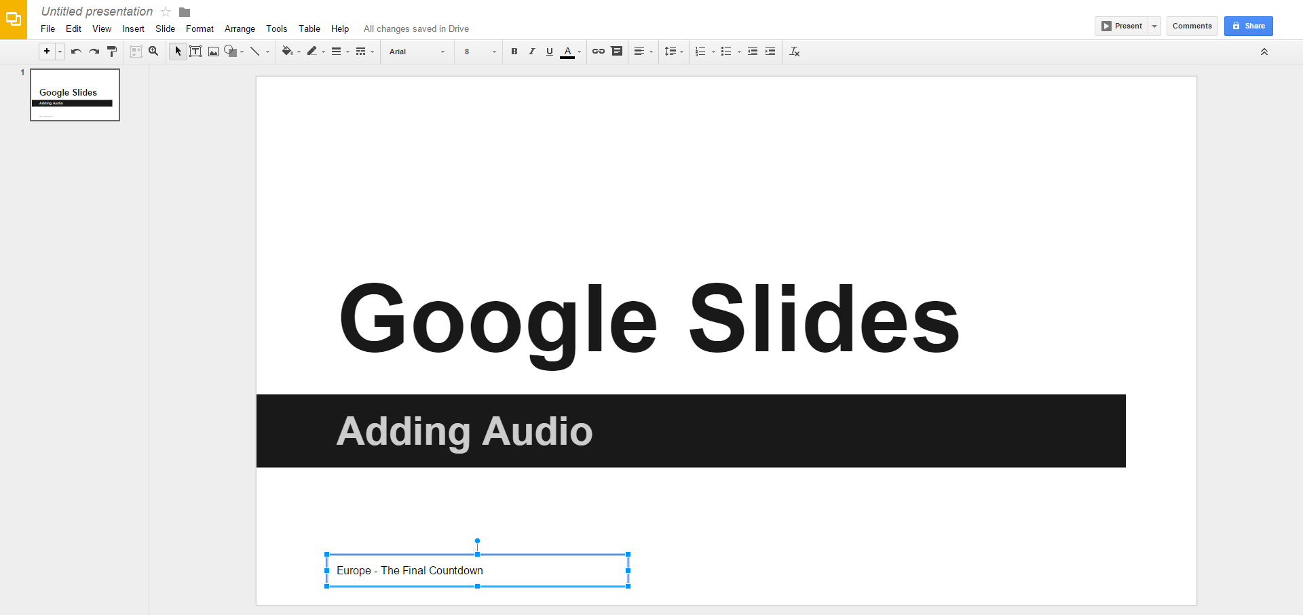
Task: Open the line spacing dropdown
Action: [674, 52]
